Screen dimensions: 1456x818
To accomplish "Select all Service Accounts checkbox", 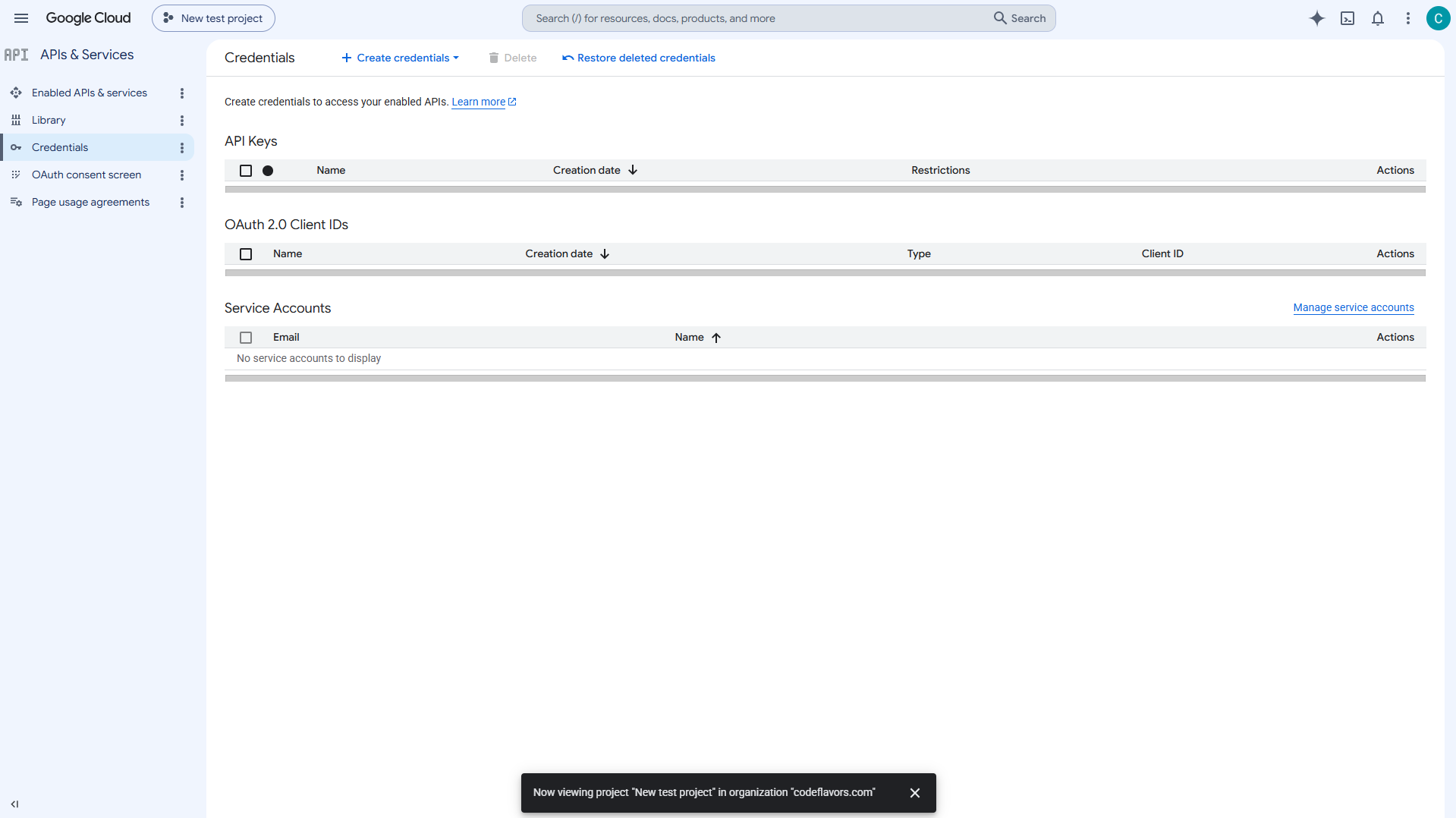I will 246,337.
